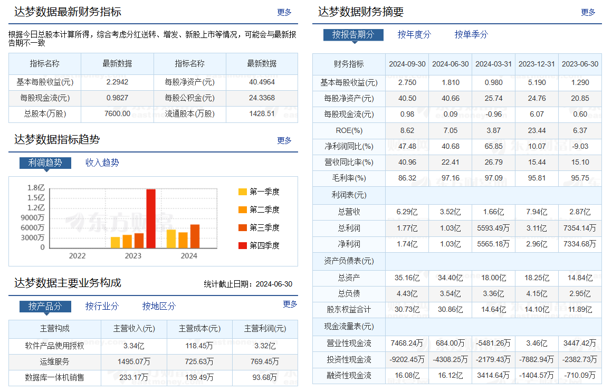Click the 2024 third-quarter orange bar

pyautogui.click(x=195, y=236)
